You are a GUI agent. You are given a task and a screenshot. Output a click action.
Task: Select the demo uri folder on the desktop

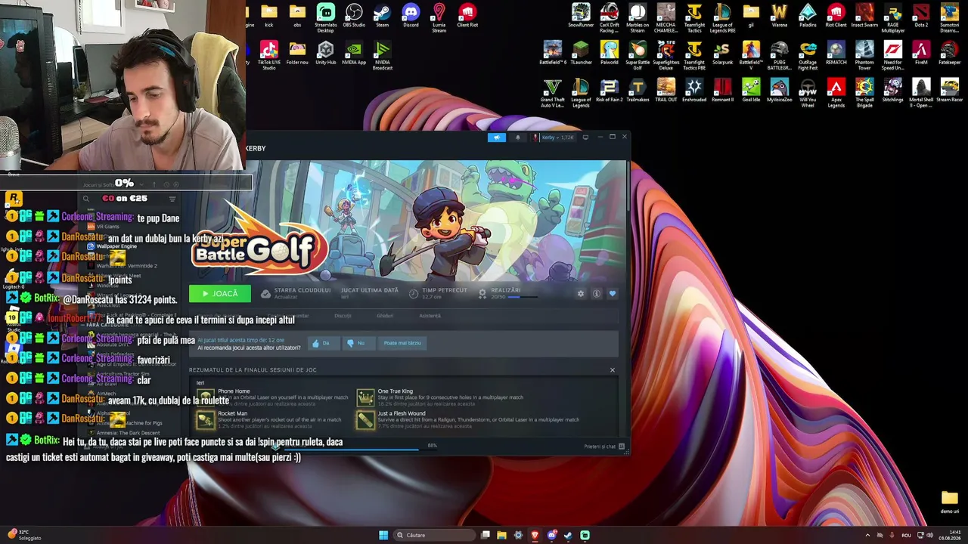(x=950, y=502)
